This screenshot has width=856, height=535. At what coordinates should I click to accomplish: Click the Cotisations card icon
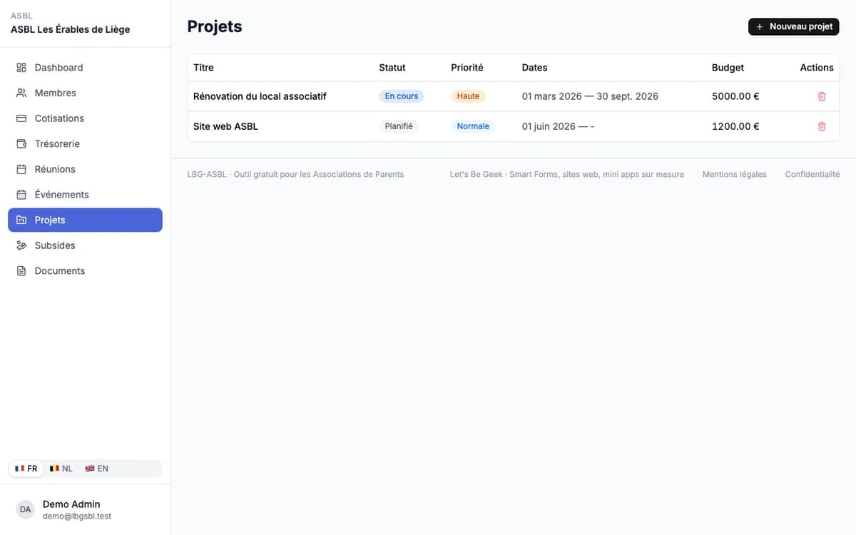[21, 118]
